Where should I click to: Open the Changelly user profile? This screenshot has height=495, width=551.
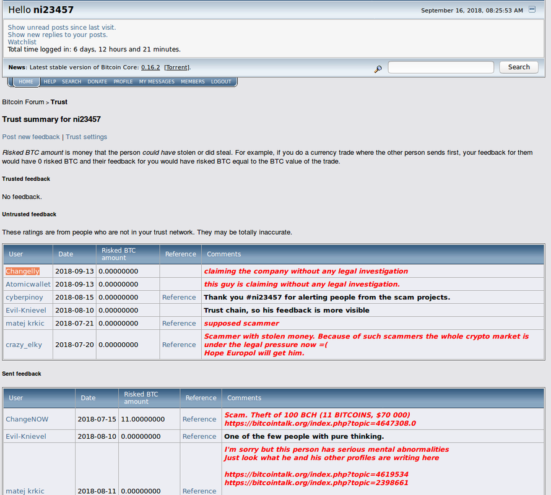tap(22, 271)
